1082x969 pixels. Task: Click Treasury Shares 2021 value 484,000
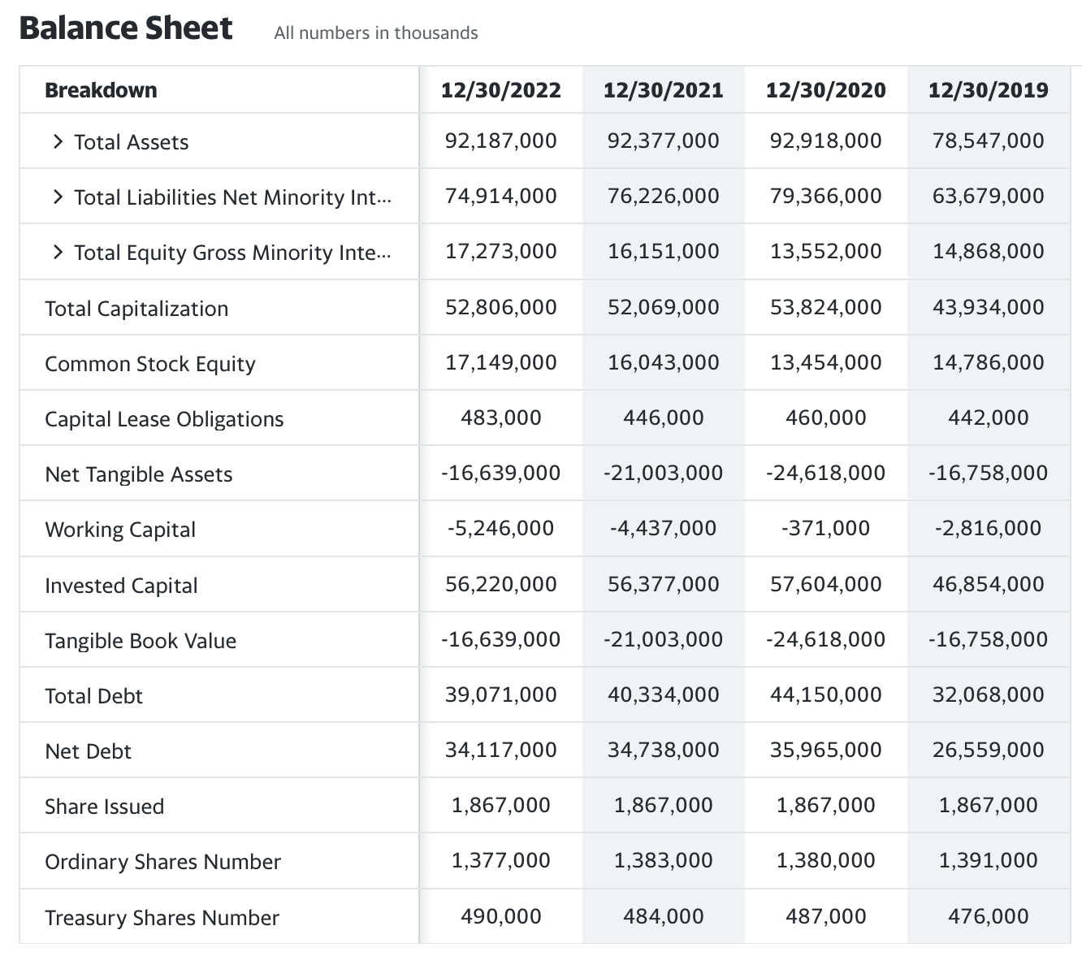coord(664,916)
